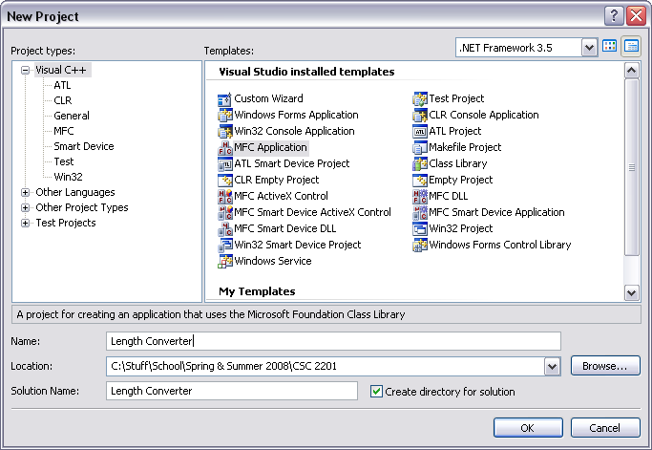Click the CLR Empty Project icon
Image resolution: width=652 pixels, height=450 pixels.
[224, 180]
